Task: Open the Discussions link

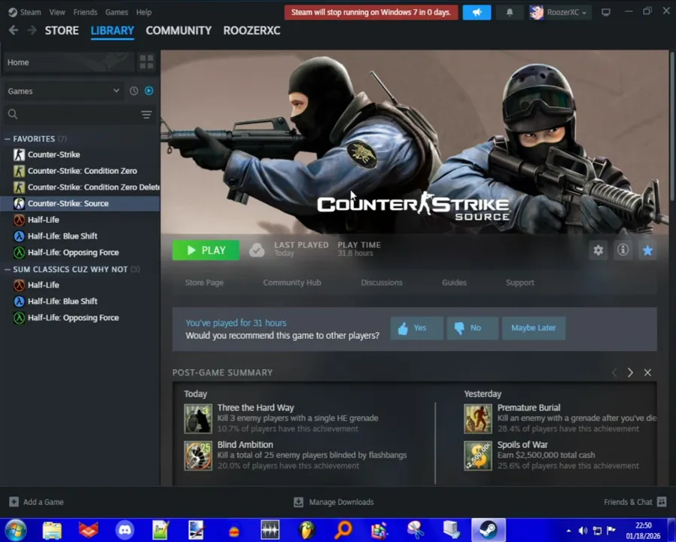Action: pyautogui.click(x=382, y=283)
